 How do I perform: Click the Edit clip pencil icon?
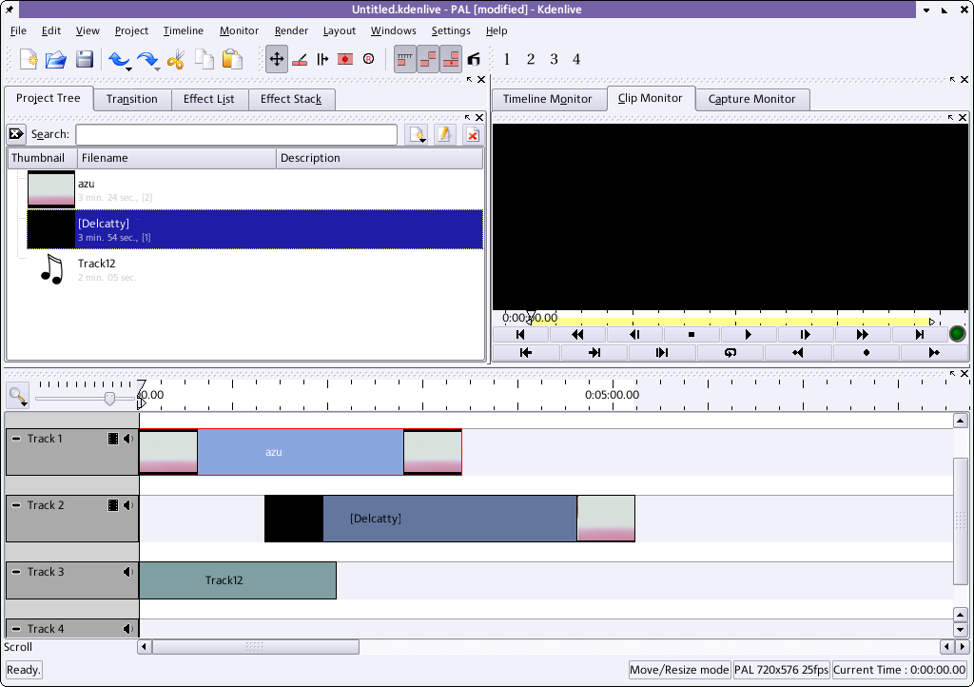(444, 135)
